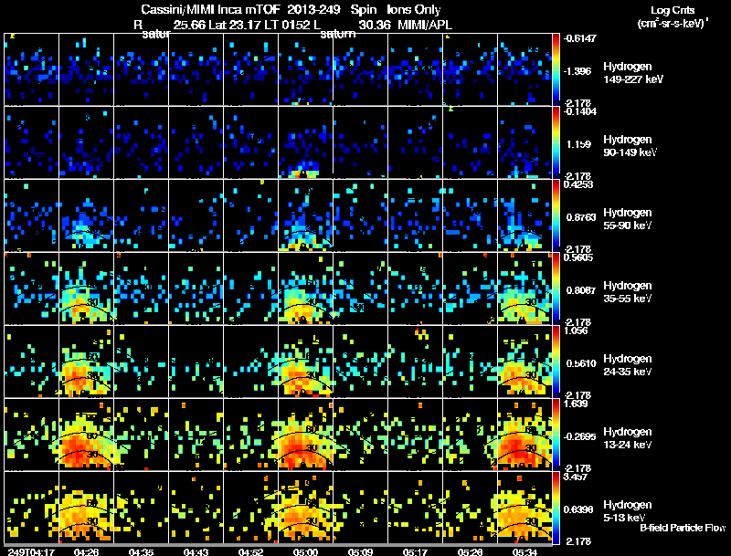Open the 05:17 image in the 24-35 keV row
Viewport: 731px width, 556px height.
pos(415,362)
